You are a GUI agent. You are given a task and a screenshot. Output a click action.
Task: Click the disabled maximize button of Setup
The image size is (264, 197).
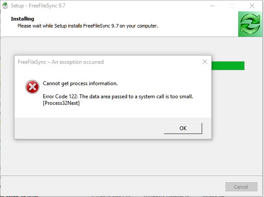(232, 6)
